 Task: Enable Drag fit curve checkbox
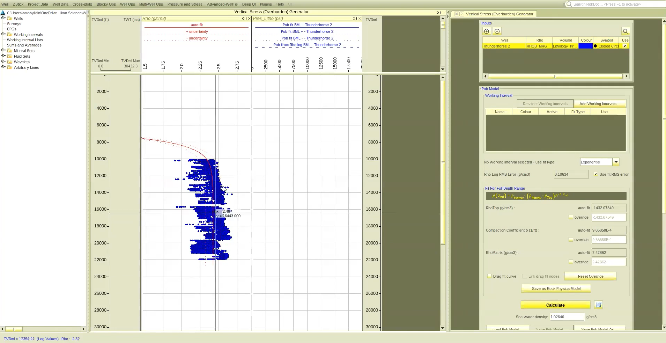pyautogui.click(x=489, y=276)
